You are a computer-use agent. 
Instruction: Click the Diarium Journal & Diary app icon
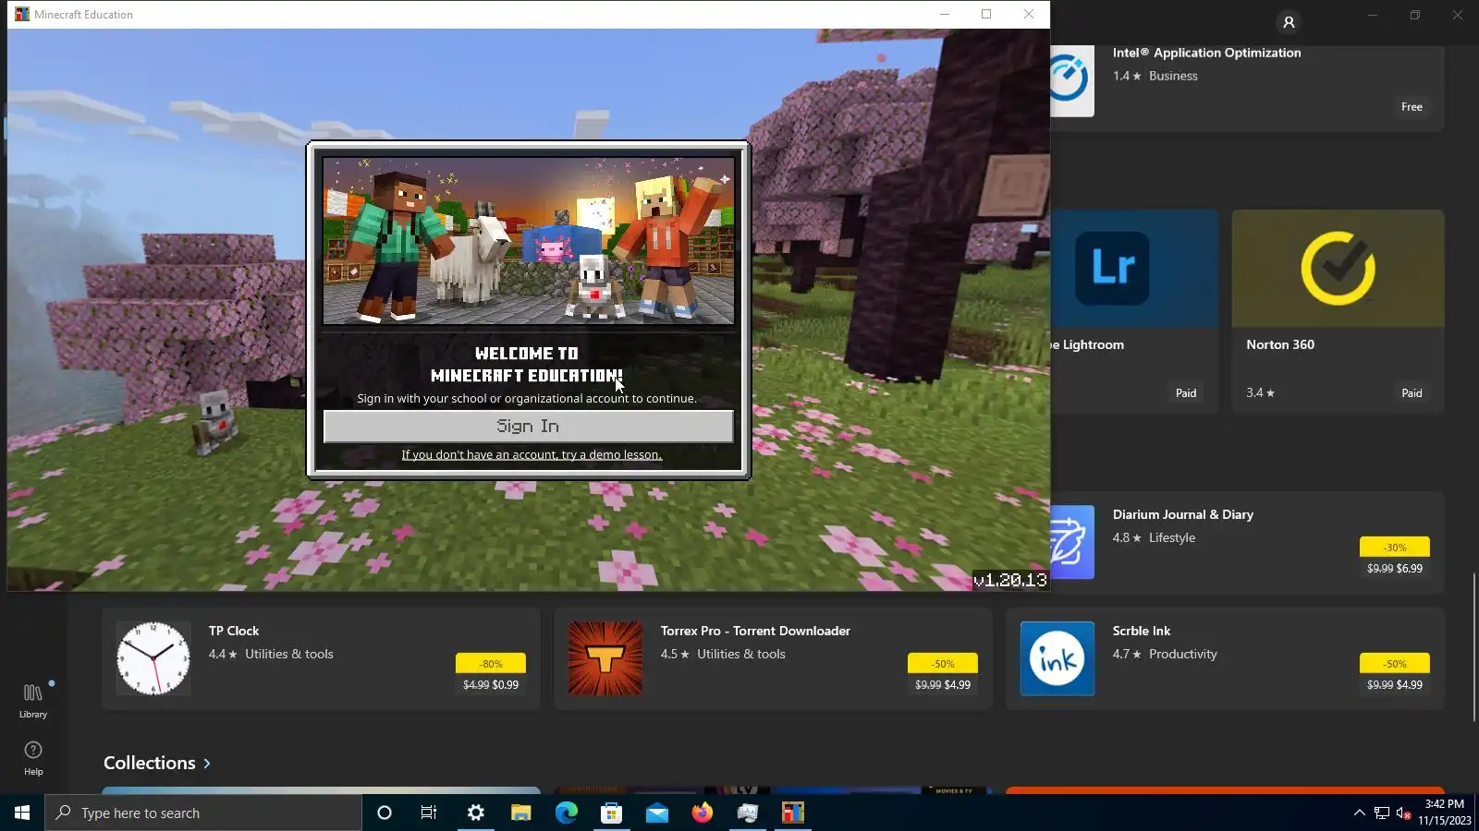1072,542
